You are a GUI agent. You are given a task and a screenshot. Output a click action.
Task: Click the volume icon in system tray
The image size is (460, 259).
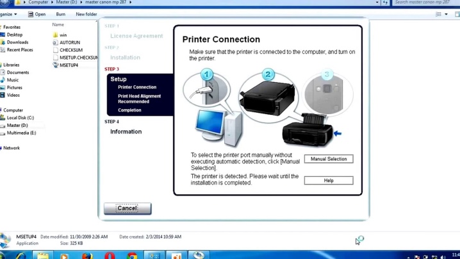click(x=443, y=257)
